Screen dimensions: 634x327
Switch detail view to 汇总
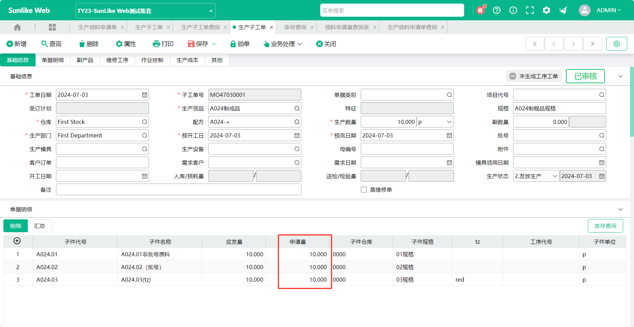(39, 226)
